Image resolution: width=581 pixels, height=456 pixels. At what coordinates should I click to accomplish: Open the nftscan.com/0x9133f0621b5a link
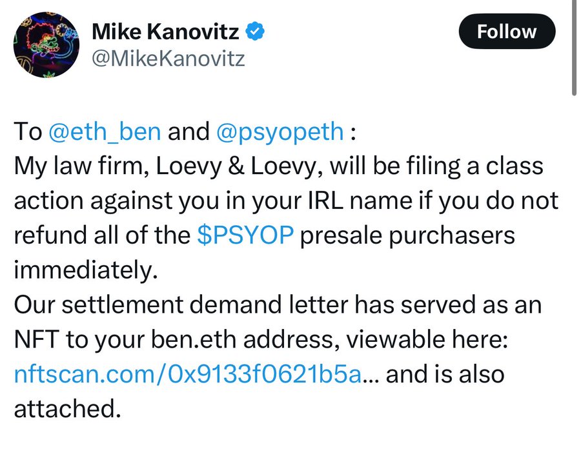pos(187,374)
